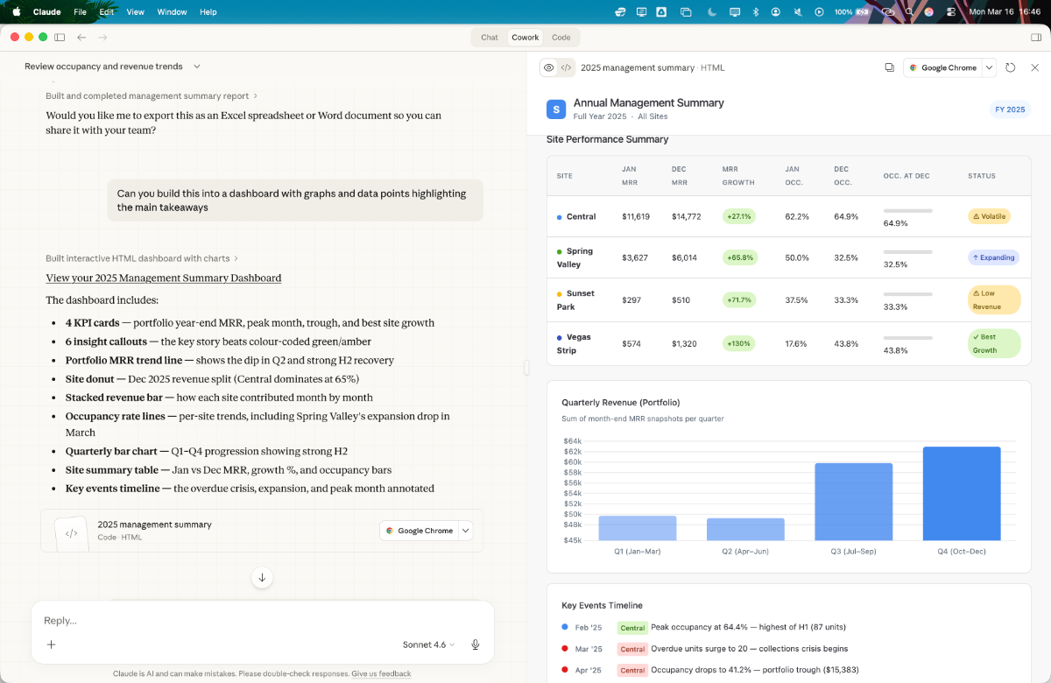
Task: Click the plus icon to attach content
Action: [x=51, y=644]
